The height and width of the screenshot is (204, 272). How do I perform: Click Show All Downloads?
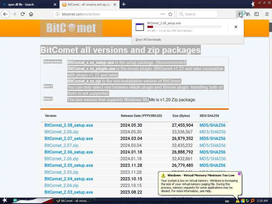pyautogui.click(x=148, y=40)
